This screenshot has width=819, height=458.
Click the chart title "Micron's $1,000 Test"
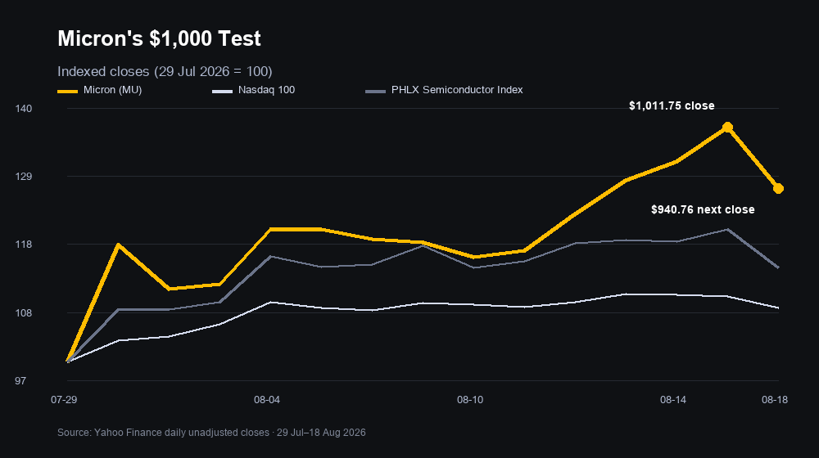point(159,38)
